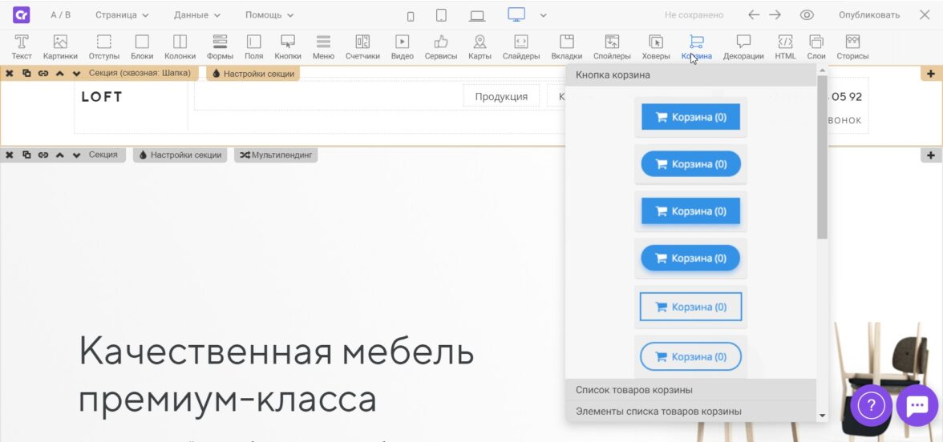
Task: Expand Список товаров корзины section
Action: point(633,390)
